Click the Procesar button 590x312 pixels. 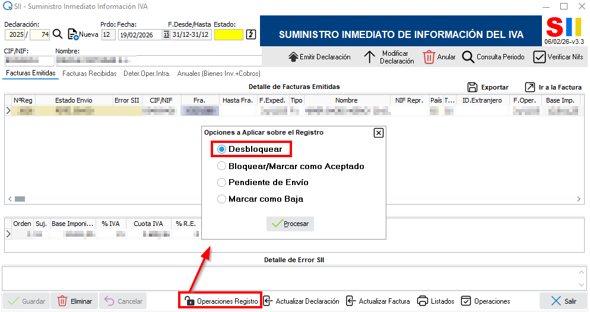290,224
